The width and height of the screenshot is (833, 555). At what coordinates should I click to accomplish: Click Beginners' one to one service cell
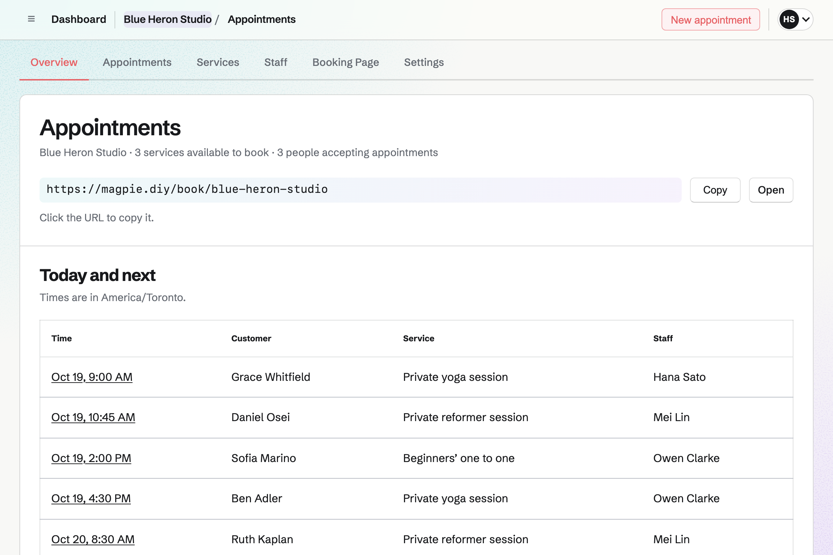tap(458, 458)
